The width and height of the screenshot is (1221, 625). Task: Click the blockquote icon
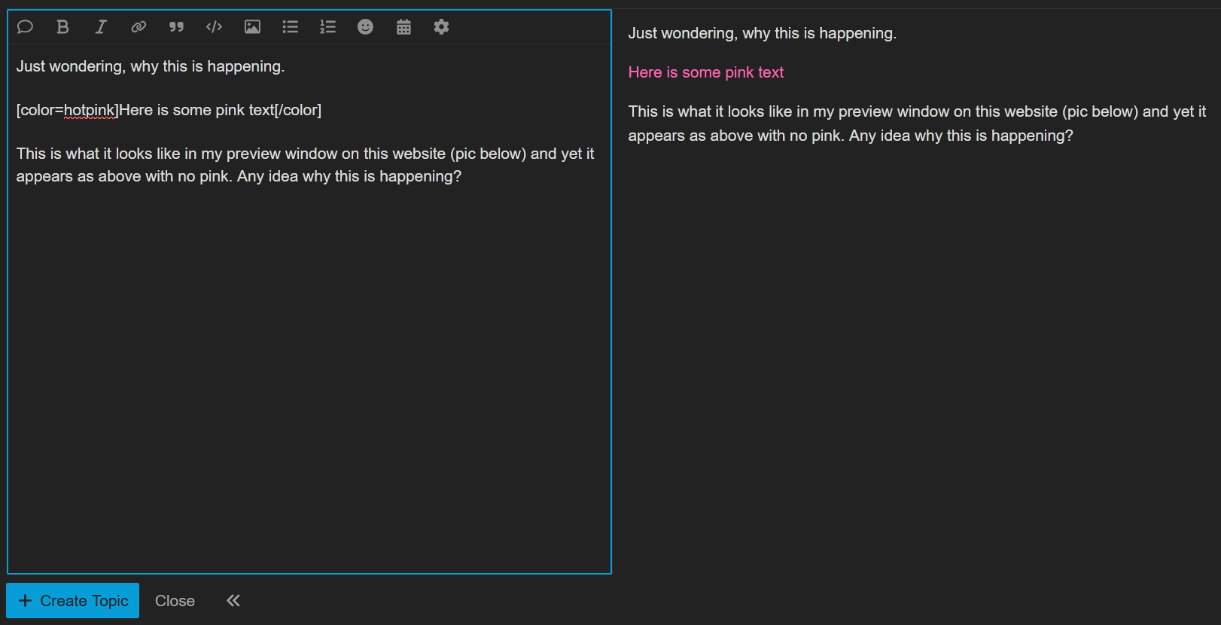[176, 27]
